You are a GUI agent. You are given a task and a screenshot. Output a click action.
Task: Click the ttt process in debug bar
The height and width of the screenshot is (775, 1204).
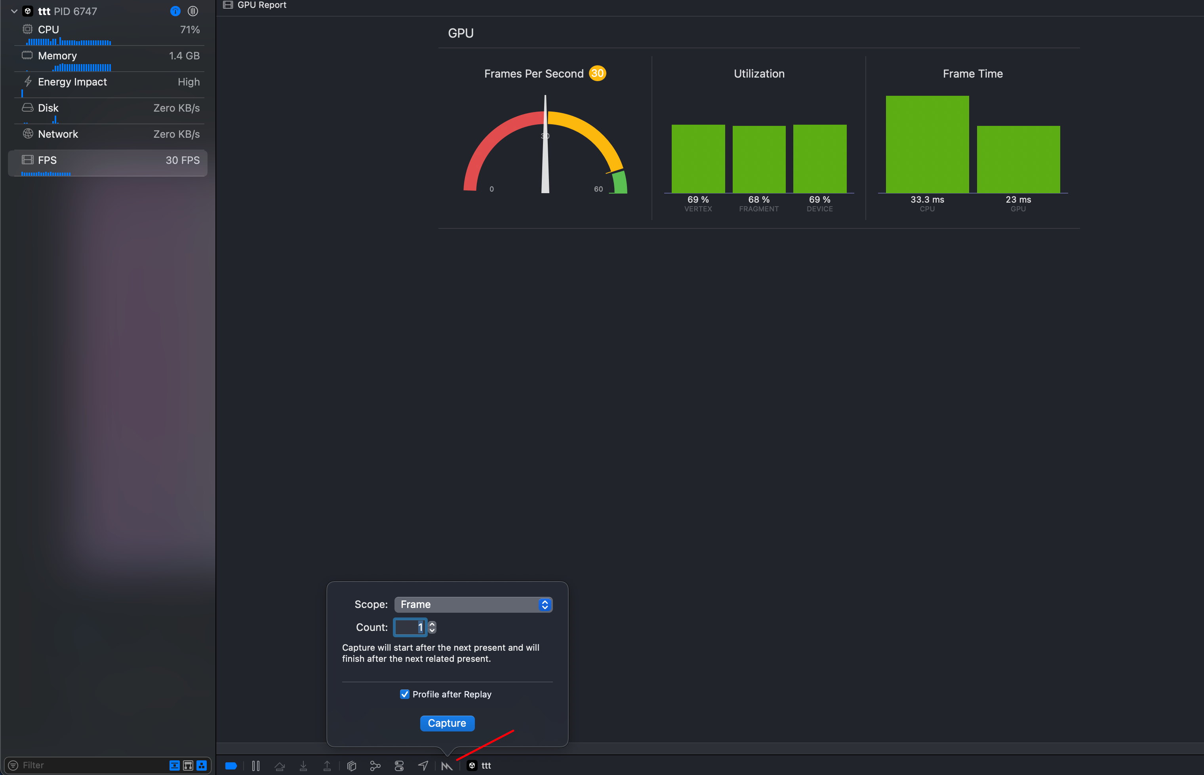pos(480,766)
